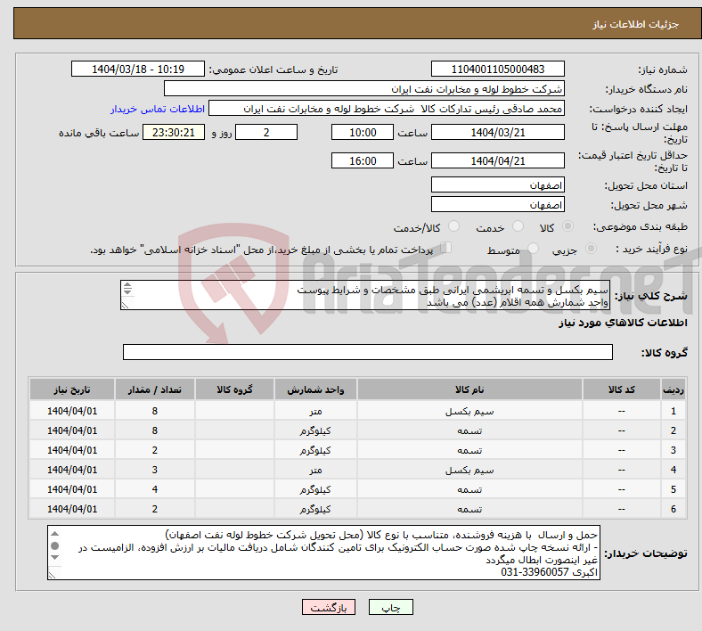The height and width of the screenshot is (631, 702).
Task: Select the خدمت radio button
Action: pos(518,226)
